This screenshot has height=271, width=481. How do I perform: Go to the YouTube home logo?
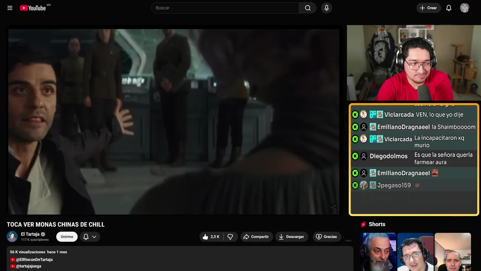click(x=33, y=8)
